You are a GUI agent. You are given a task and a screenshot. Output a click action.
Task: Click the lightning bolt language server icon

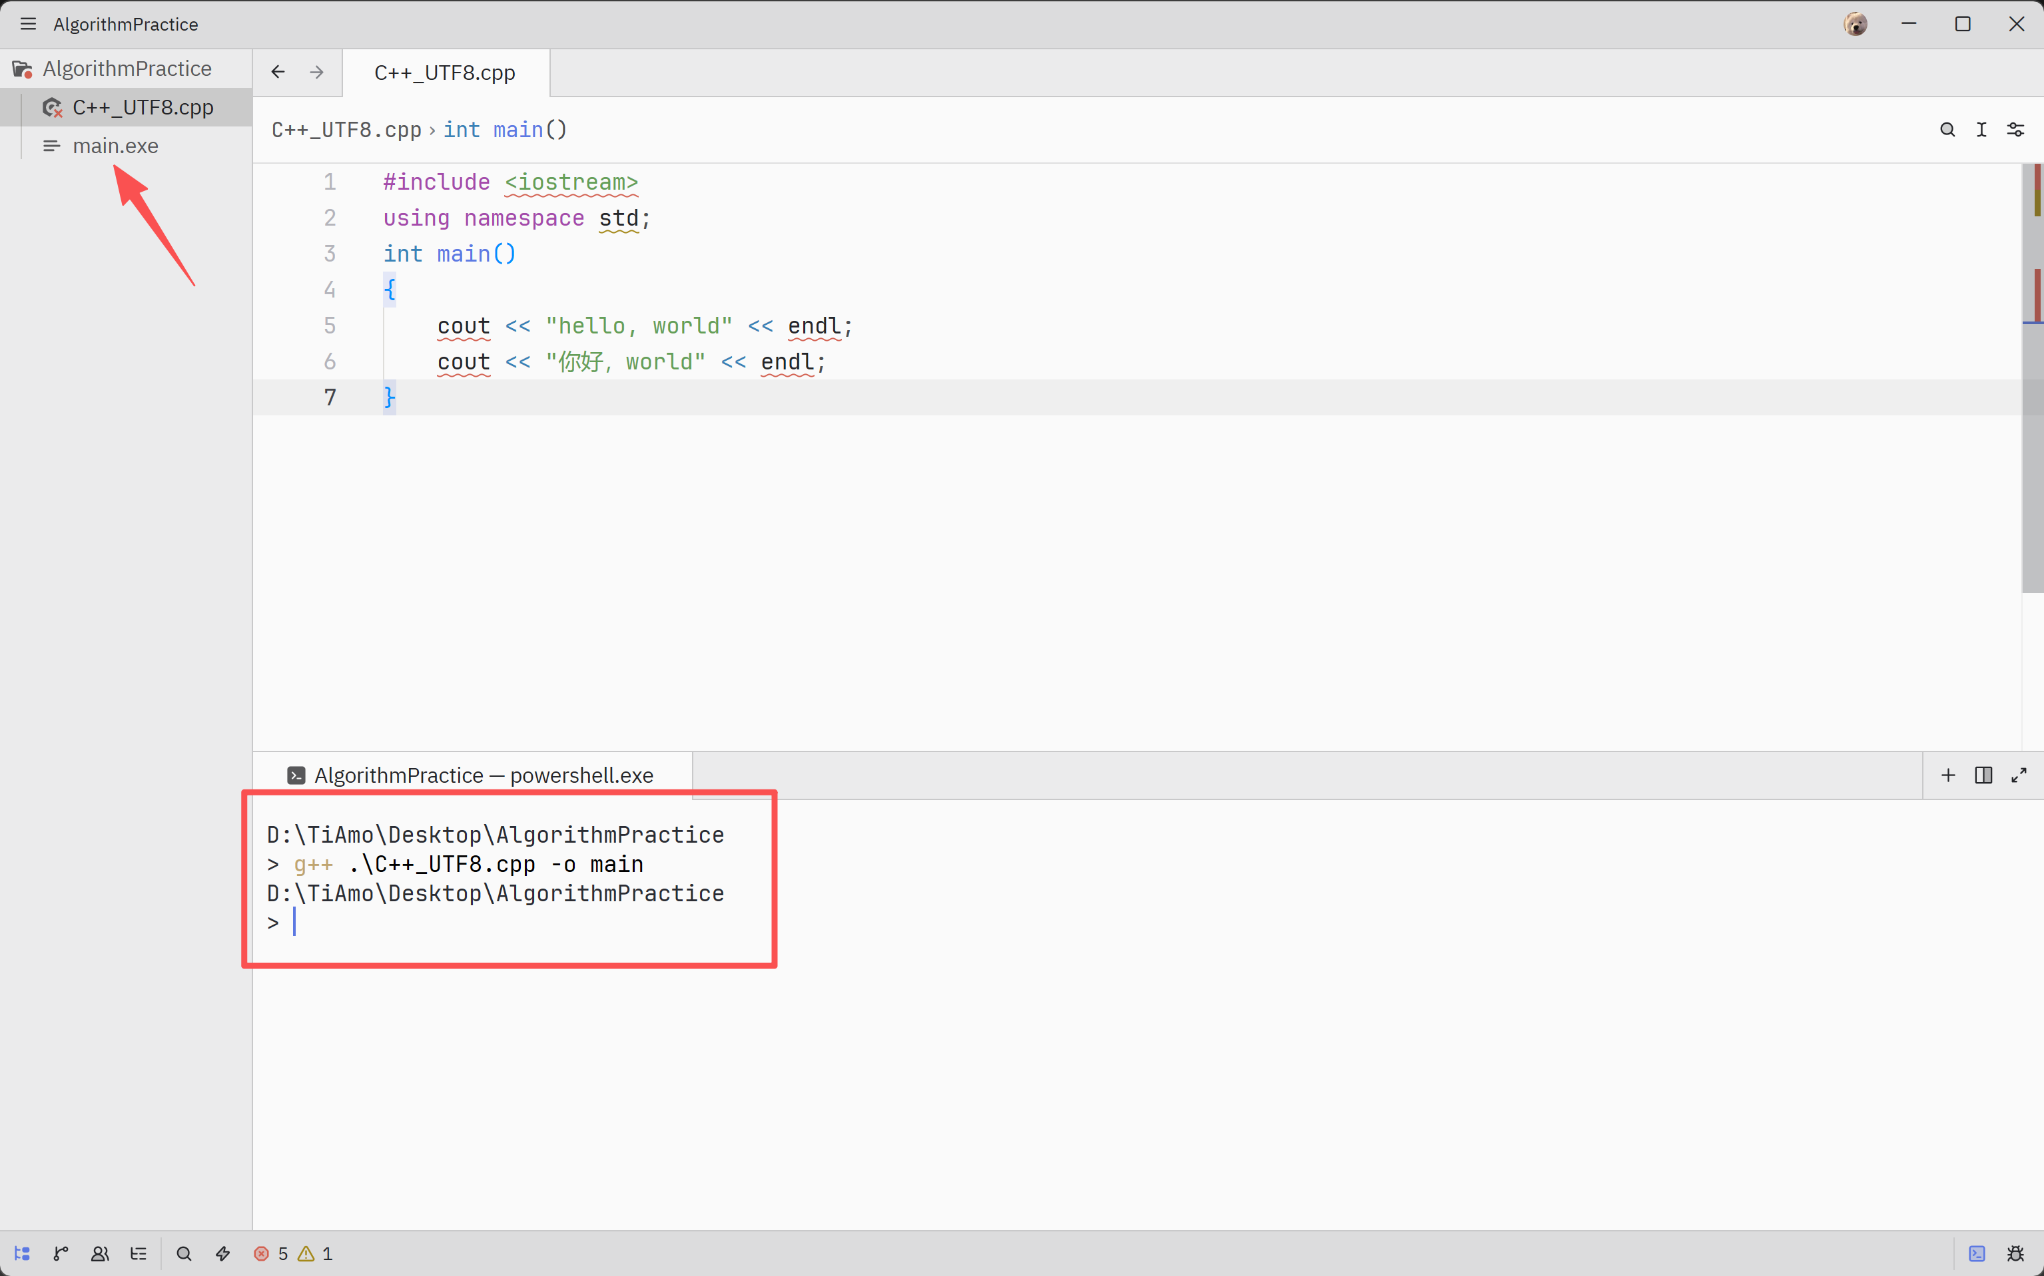pos(223,1253)
